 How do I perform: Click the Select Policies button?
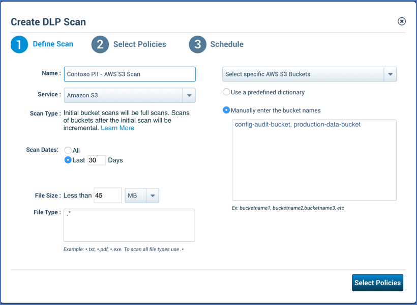coord(378,283)
